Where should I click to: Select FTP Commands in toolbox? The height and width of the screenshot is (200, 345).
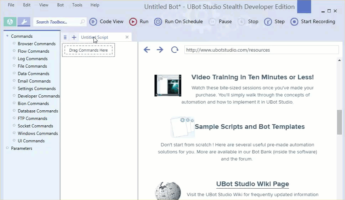(x=32, y=119)
